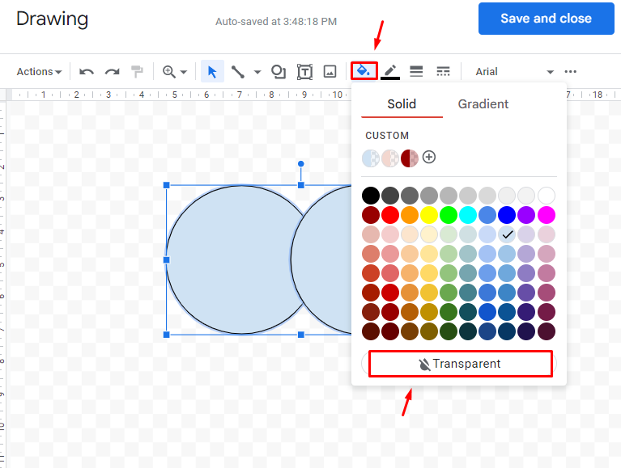The height and width of the screenshot is (468, 621).
Task: Open the three-dot More options
Action: tap(570, 72)
